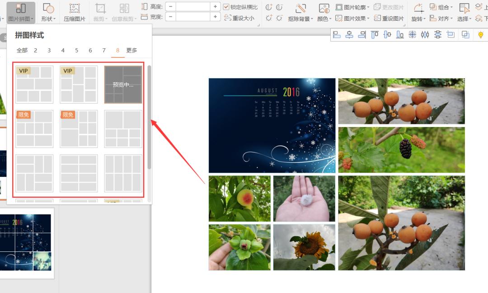Toggle the 锁定纵横比 lock aspect ratio checkbox
The image size is (488, 293).
[x=226, y=7]
